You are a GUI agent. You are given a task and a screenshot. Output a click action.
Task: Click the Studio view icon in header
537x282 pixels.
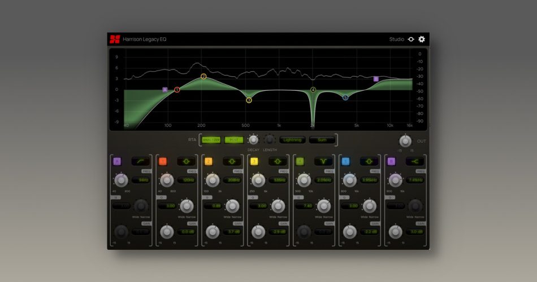click(411, 39)
